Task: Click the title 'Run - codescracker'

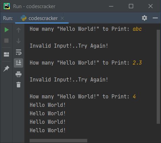Action: coord(34,6)
